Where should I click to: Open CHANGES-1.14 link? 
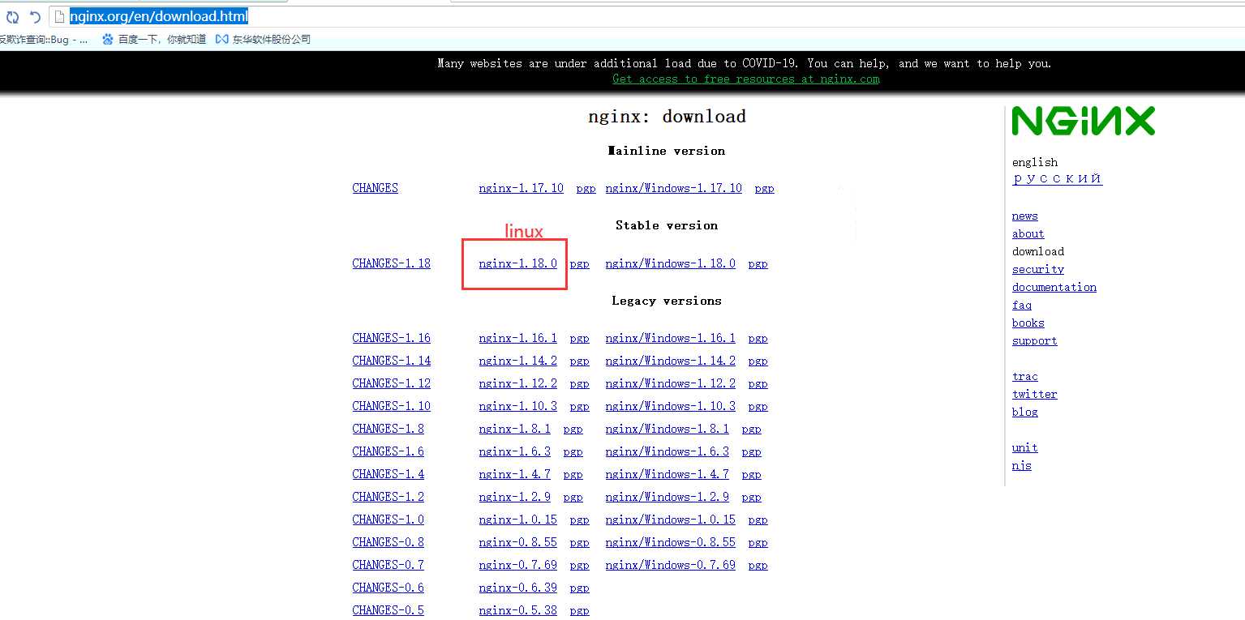(392, 361)
